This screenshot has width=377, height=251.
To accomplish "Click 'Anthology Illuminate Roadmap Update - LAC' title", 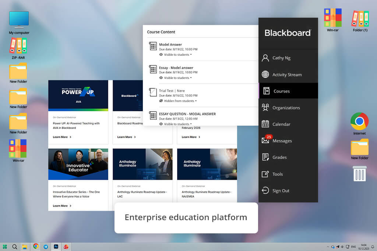I will tap(142, 194).
